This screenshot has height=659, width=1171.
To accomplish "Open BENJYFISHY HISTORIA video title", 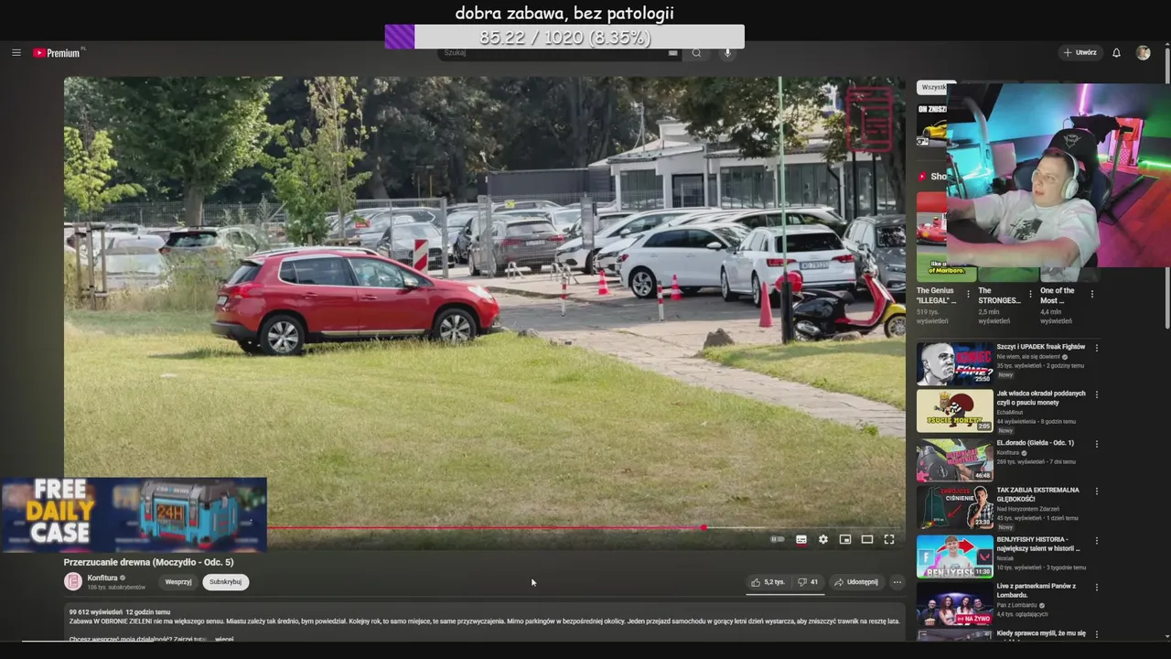I will click(x=1038, y=544).
